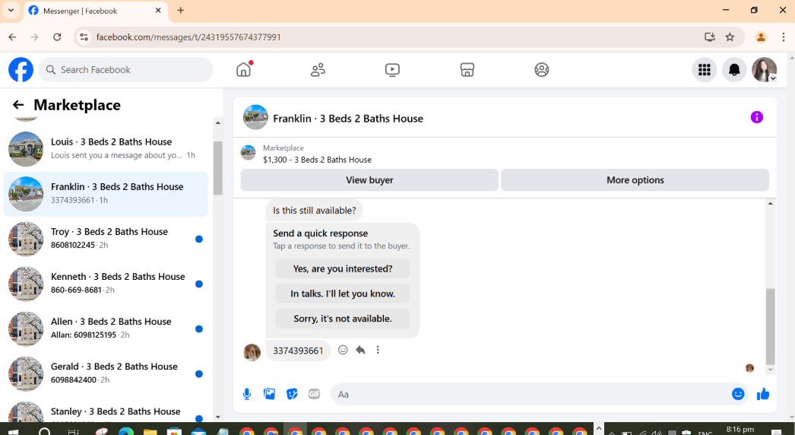
Task: Click install app icon in the address bar
Action: [710, 37]
